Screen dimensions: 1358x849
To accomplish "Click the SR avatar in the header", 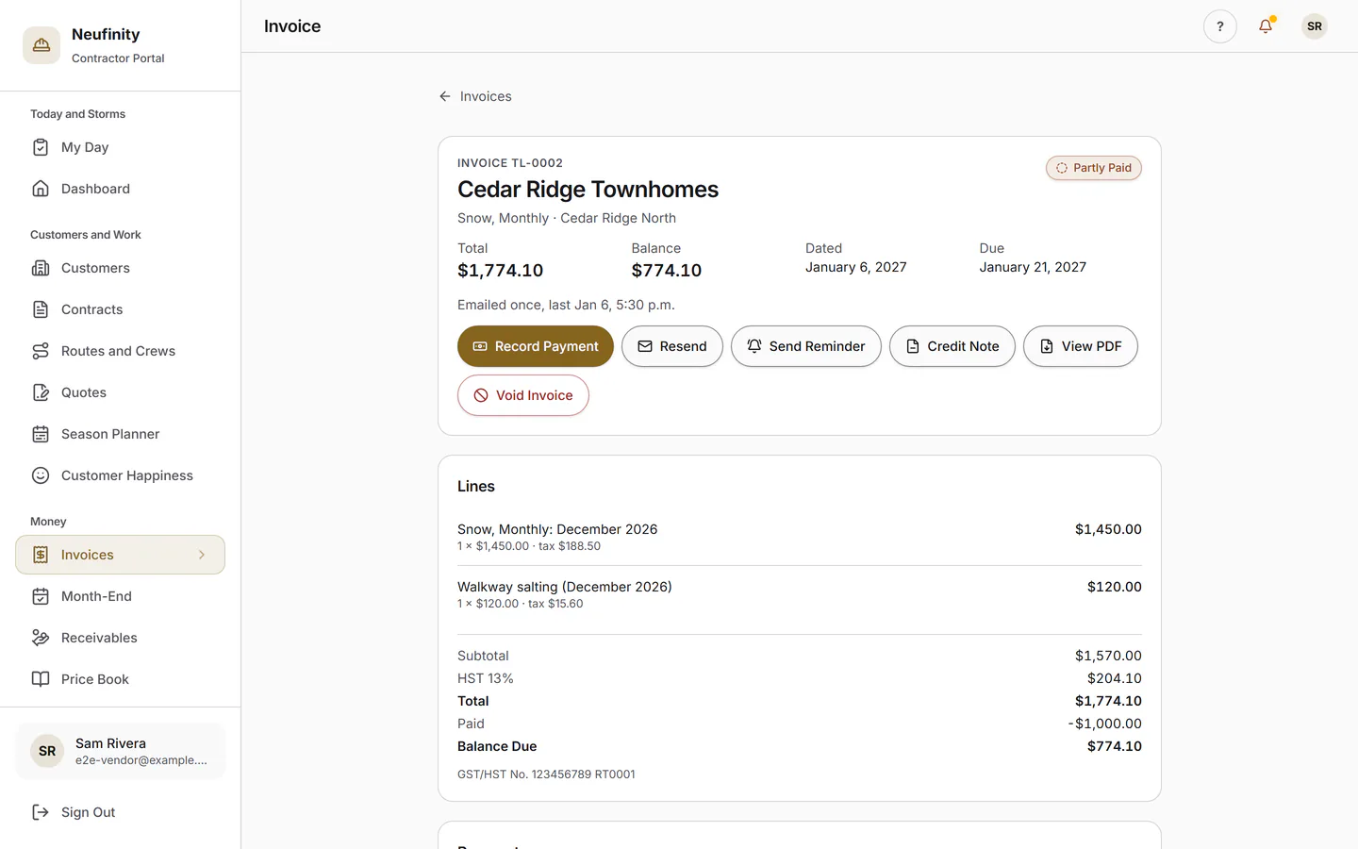I will click(1315, 26).
